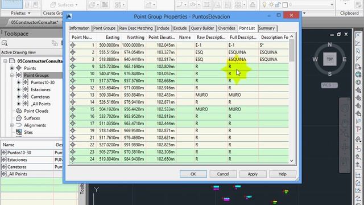364x205 pixels.
Task: Sort by Northing column header
Action: pyautogui.click(x=135, y=37)
